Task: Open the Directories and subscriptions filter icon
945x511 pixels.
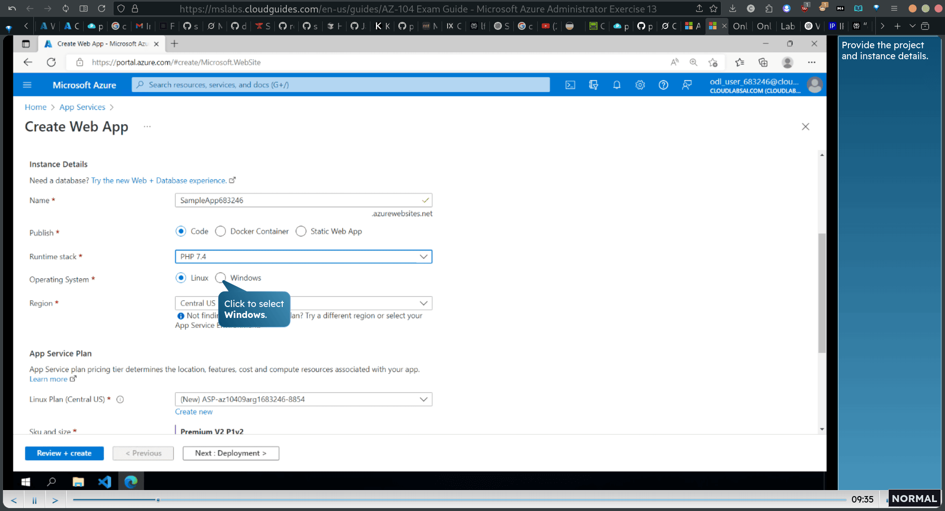Action: coord(593,85)
